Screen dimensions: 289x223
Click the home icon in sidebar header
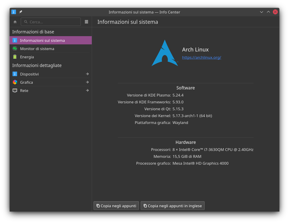tap(15, 22)
